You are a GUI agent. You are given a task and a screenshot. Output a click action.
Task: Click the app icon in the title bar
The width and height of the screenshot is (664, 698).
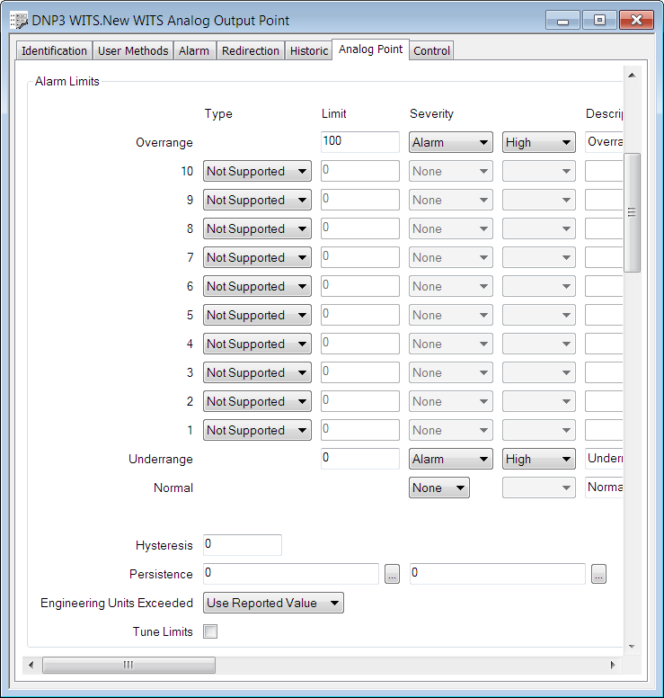[x=18, y=21]
